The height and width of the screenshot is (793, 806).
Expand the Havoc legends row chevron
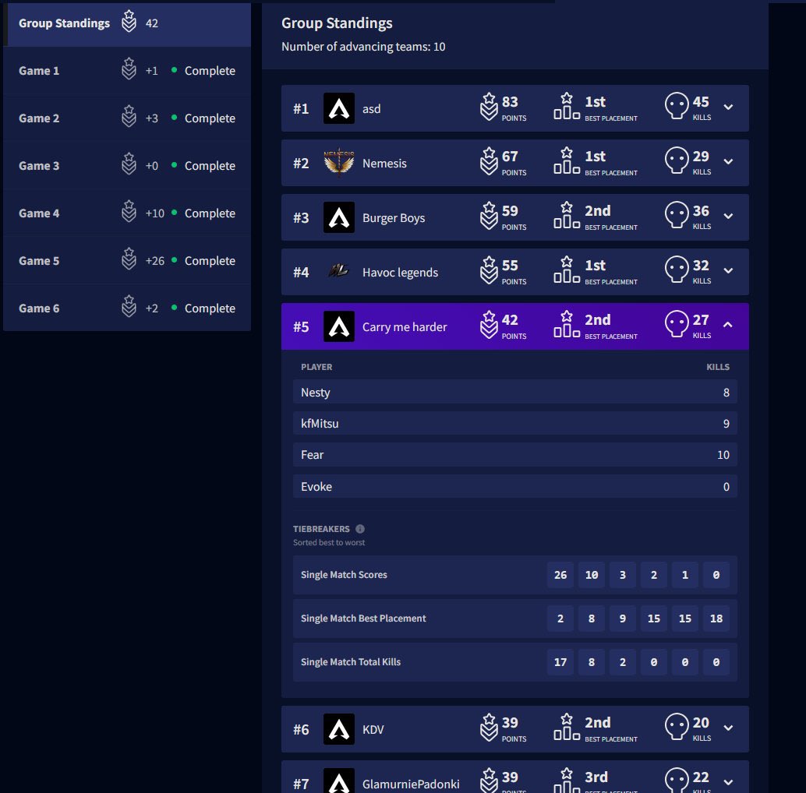728,270
